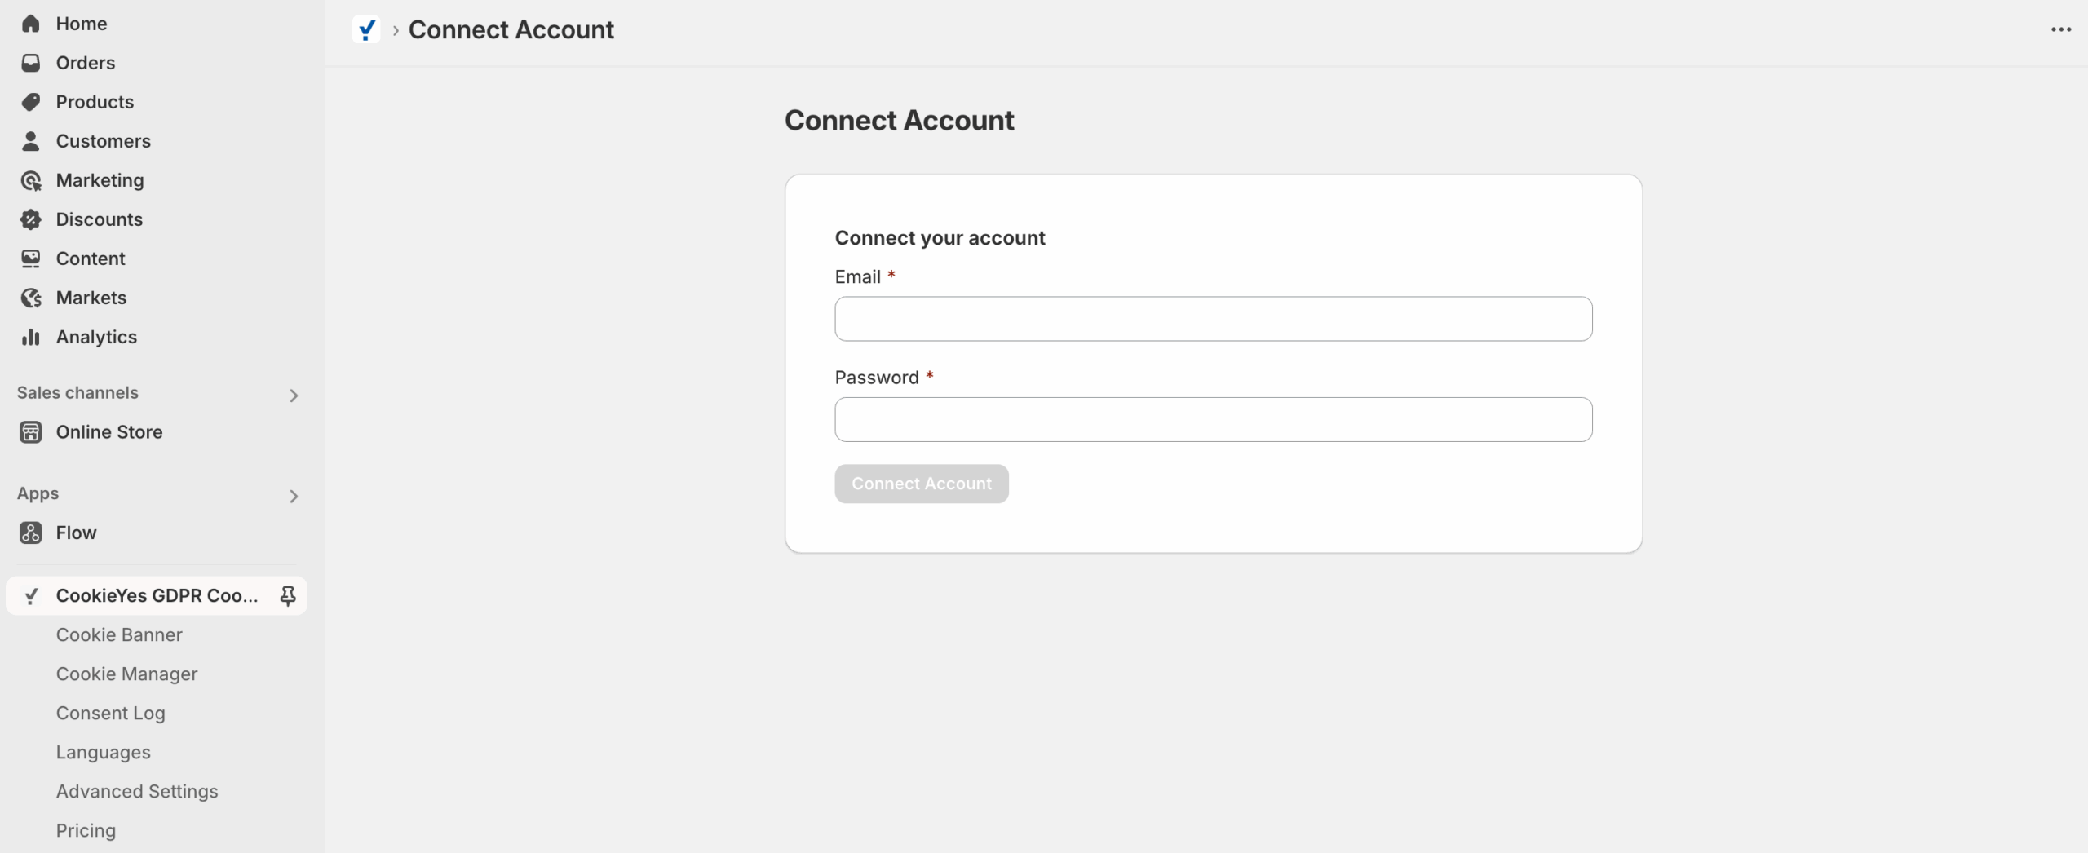Navigate to Advanced Settings

point(137,791)
